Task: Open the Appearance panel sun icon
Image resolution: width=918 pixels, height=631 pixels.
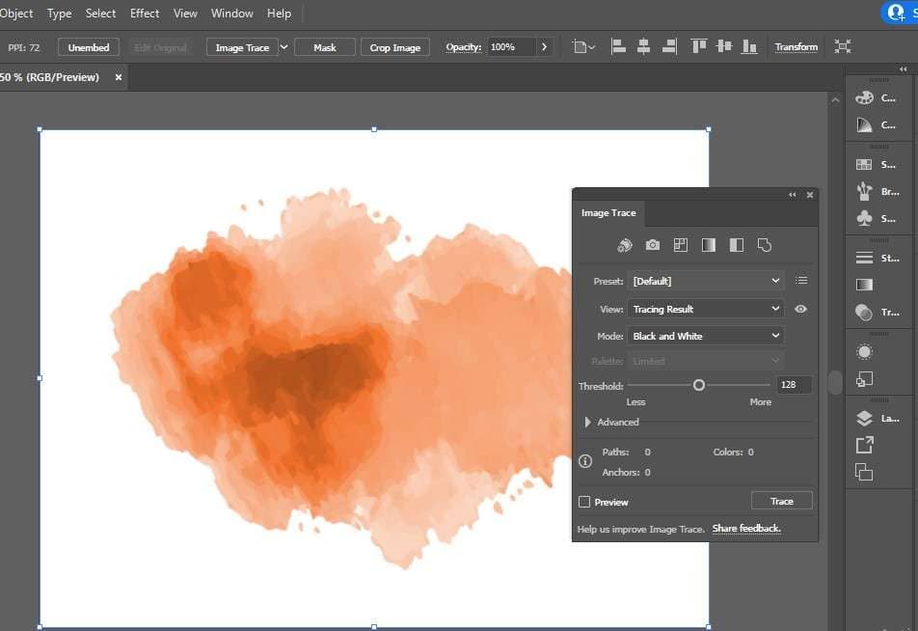Action: tap(864, 351)
